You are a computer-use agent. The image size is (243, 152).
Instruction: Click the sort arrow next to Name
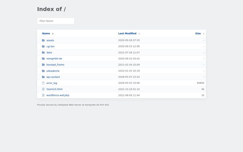pos(53,34)
